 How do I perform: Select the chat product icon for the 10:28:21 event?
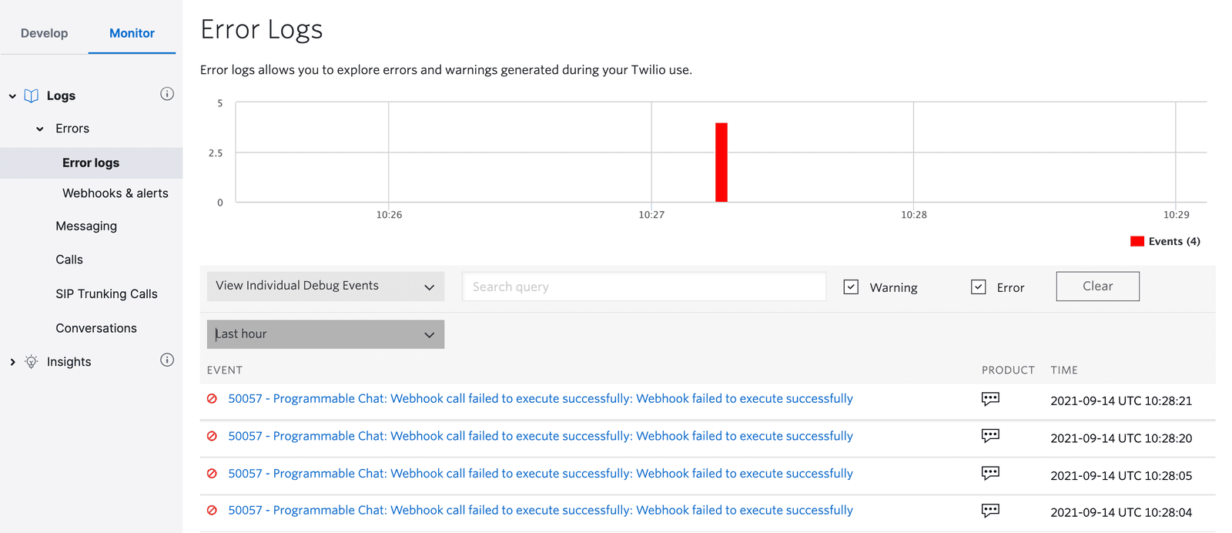(x=990, y=399)
